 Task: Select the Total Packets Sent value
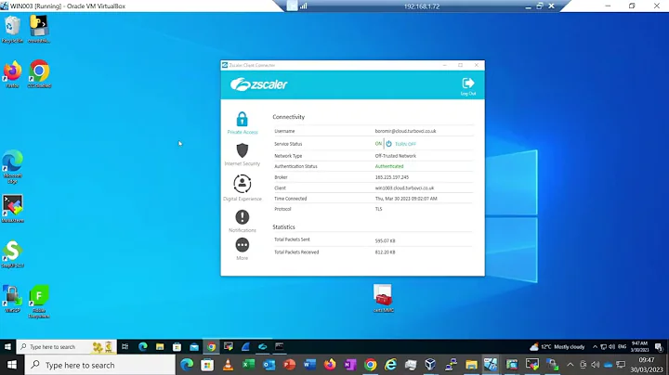pos(385,240)
